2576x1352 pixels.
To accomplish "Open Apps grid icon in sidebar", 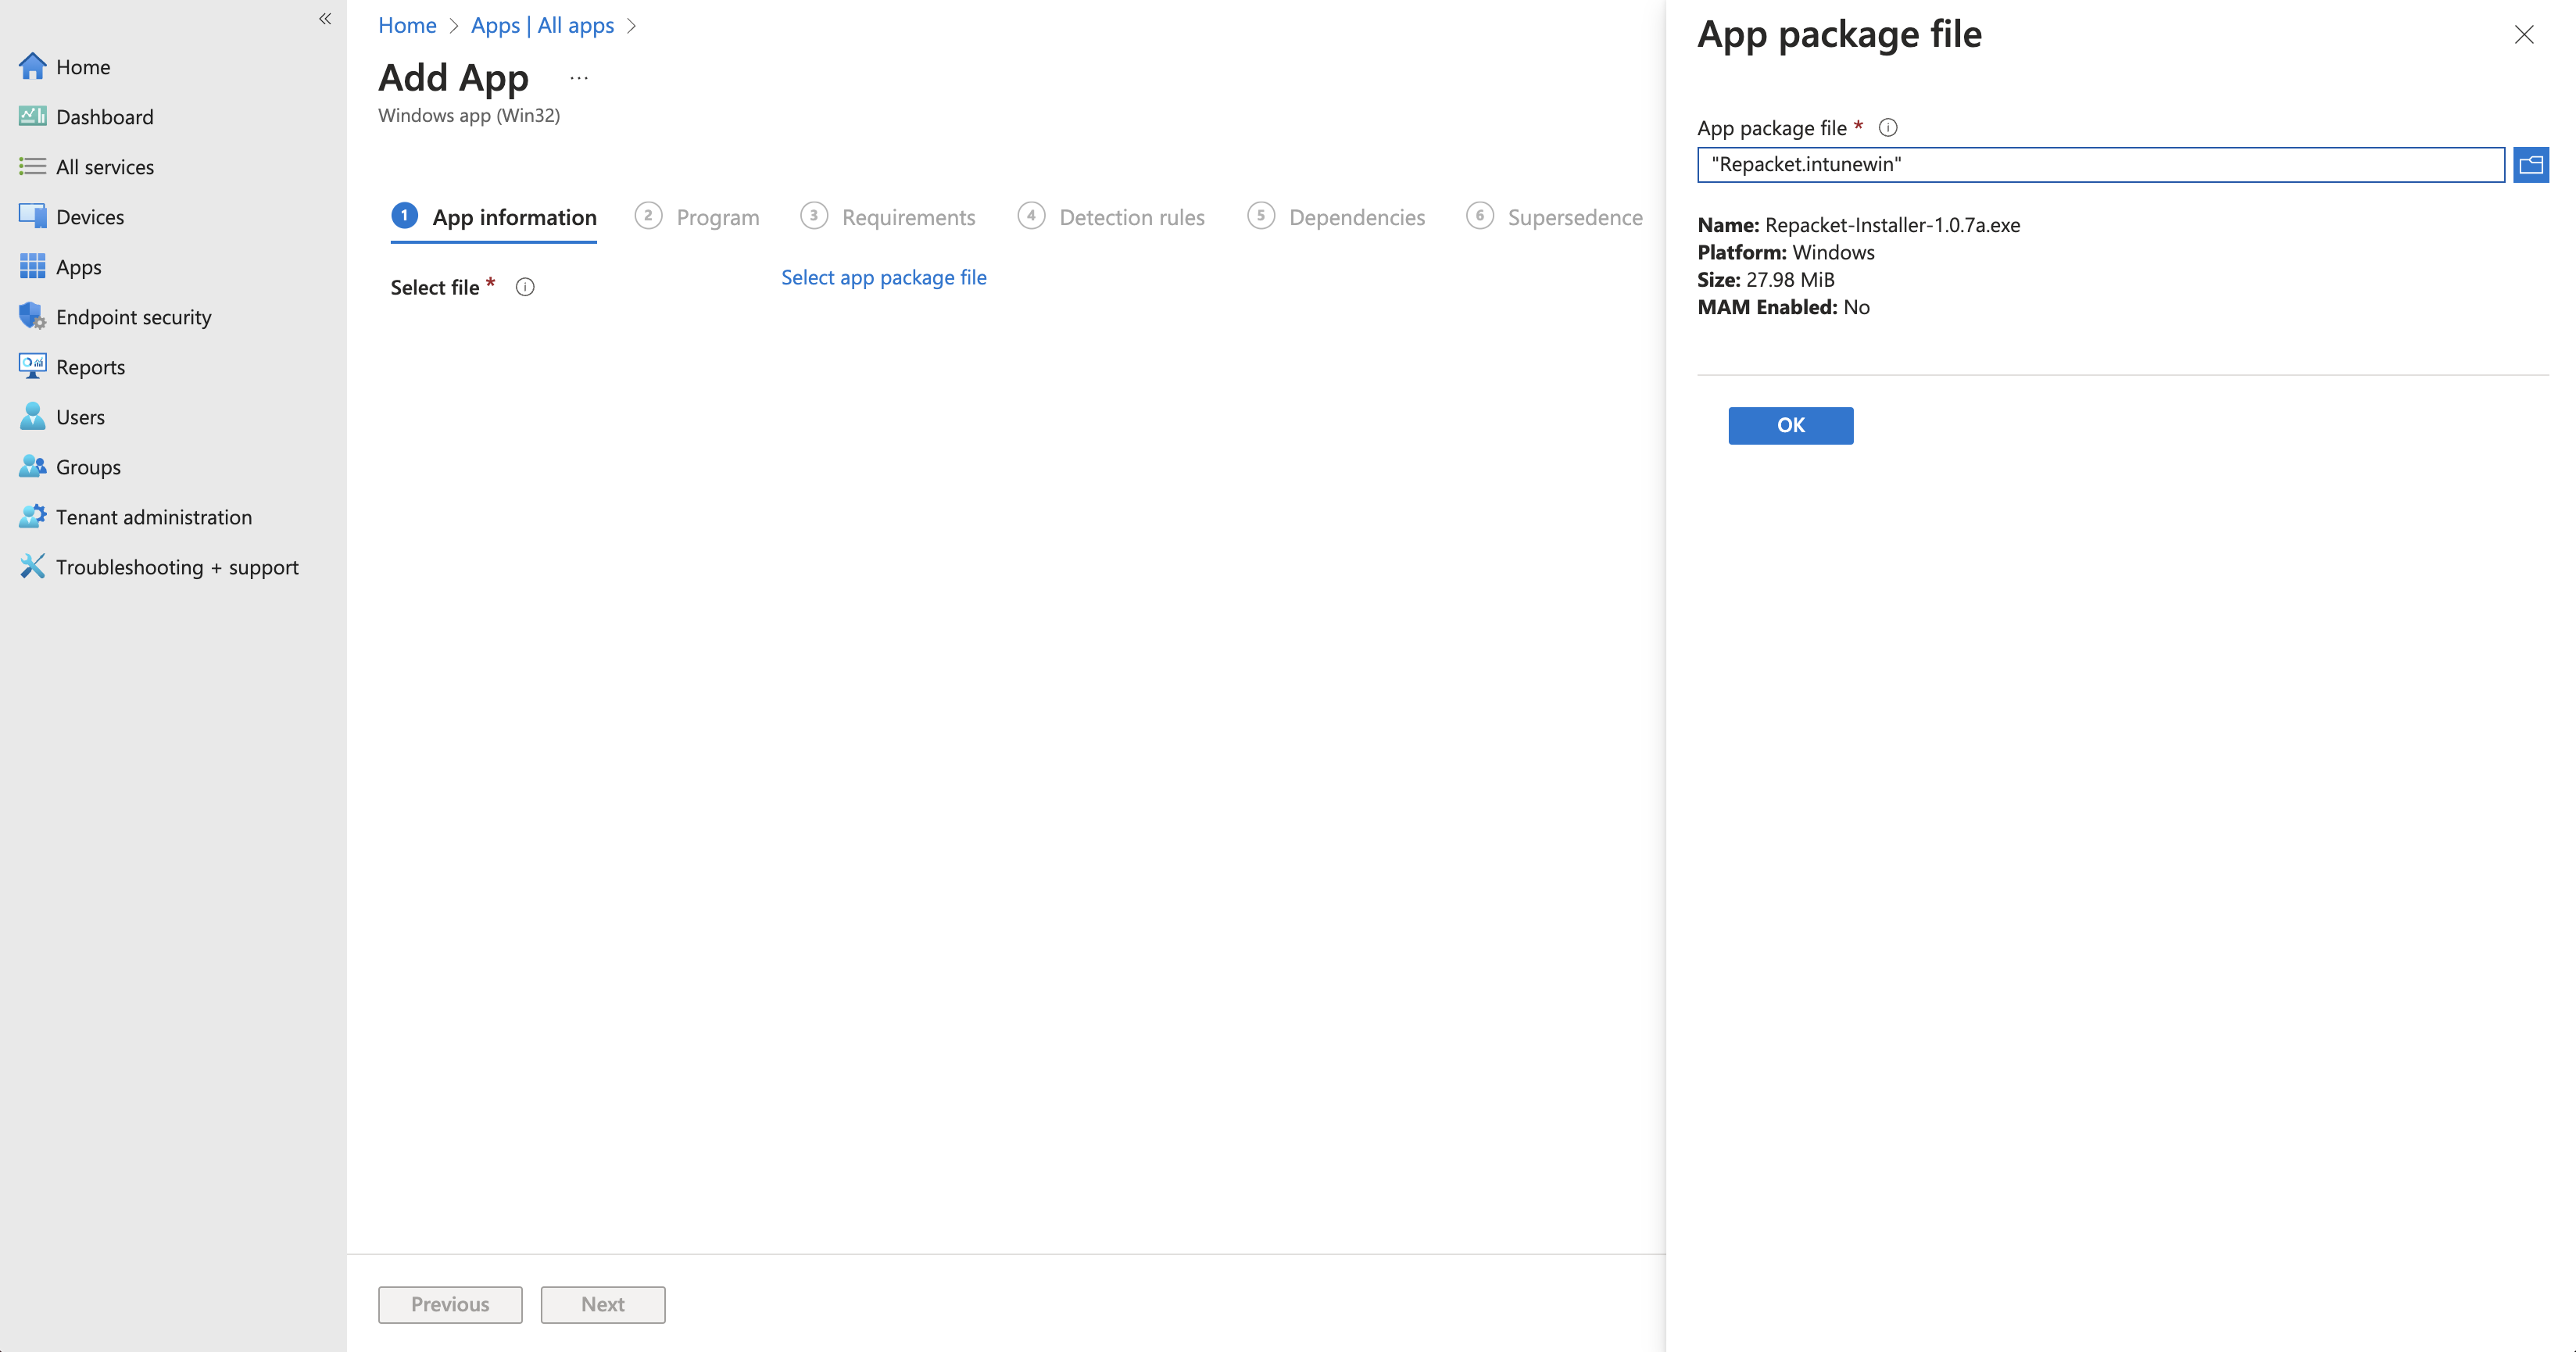I will 32,266.
